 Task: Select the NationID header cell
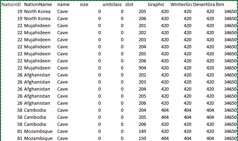click(12, 5)
